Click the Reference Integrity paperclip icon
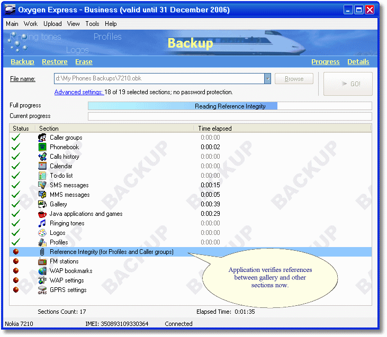This screenshot has height=337, width=387. tap(42, 252)
